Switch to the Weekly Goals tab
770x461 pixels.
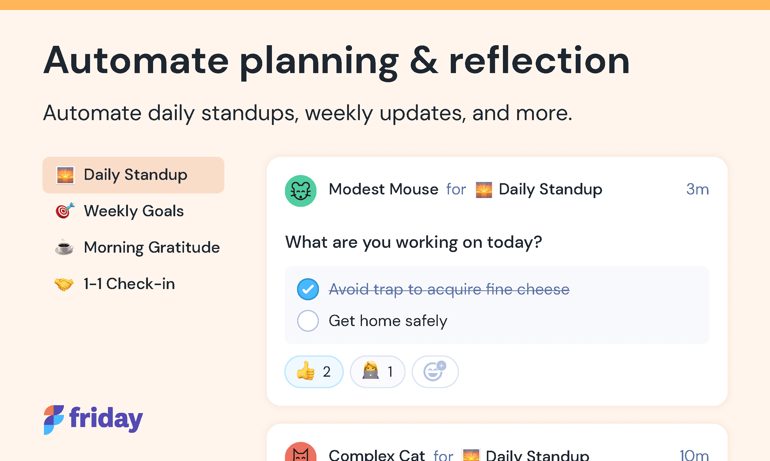[x=133, y=211]
